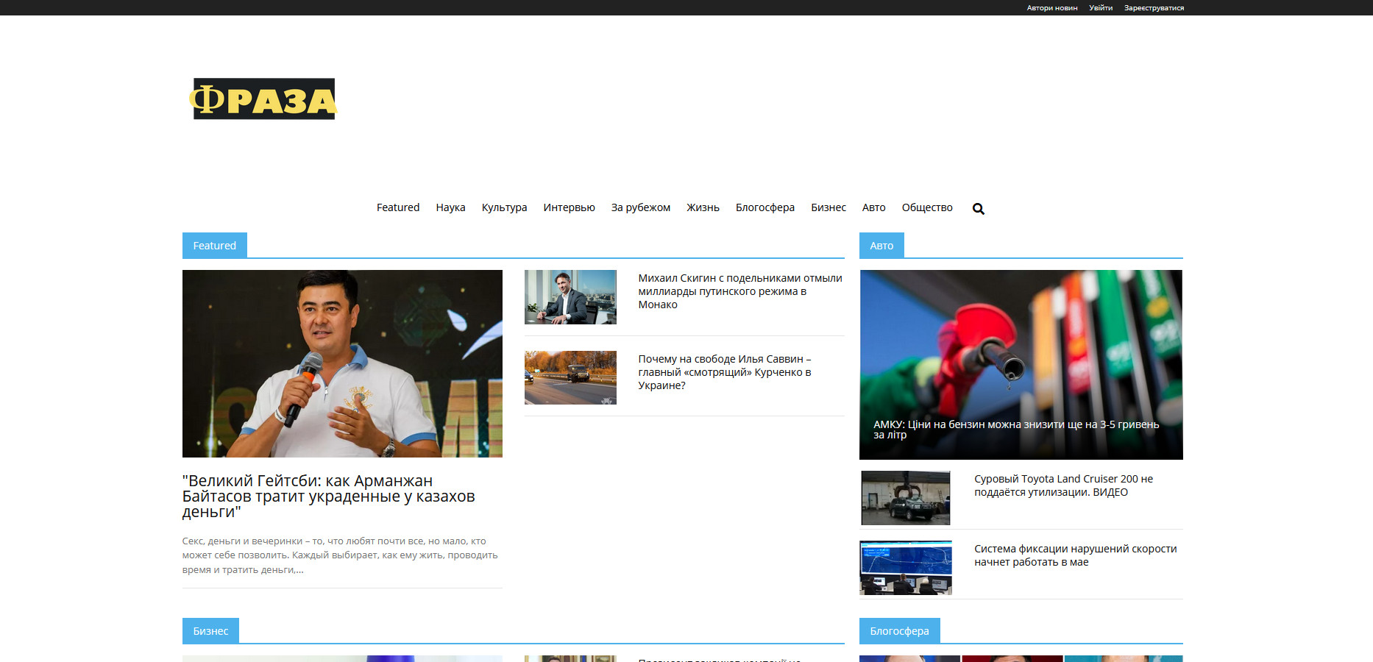Click the search magnifier icon
The image size is (1373, 662).
point(978,209)
